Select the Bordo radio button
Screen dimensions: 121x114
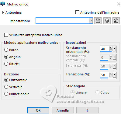coord(6,50)
